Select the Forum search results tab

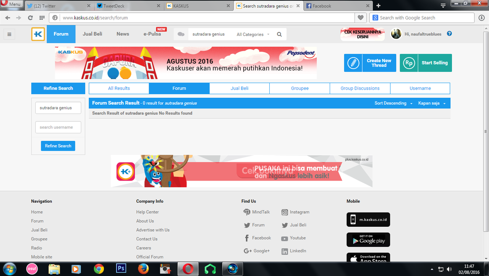pyautogui.click(x=179, y=88)
